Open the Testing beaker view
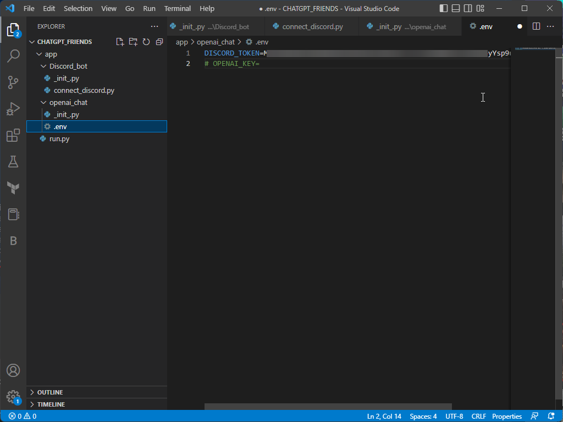563x422 pixels. (x=13, y=162)
